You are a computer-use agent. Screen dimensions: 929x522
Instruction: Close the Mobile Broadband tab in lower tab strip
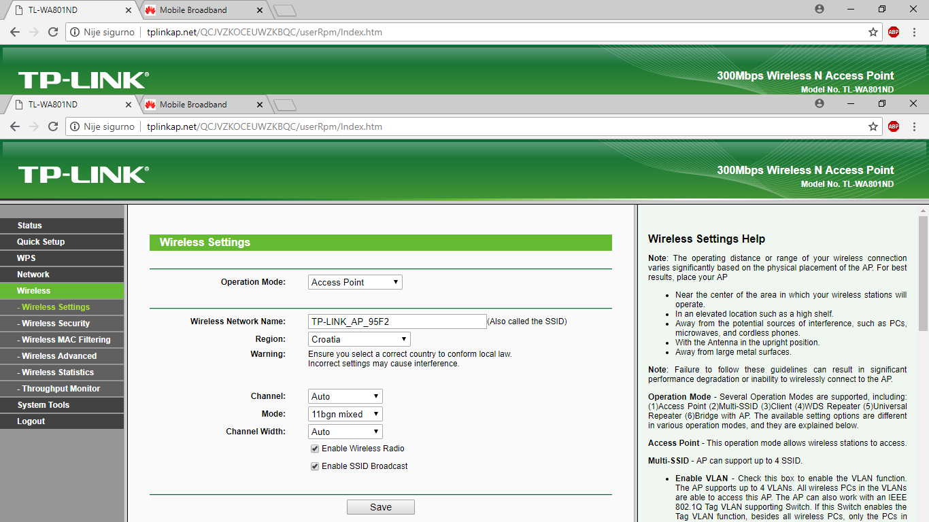tap(259, 105)
